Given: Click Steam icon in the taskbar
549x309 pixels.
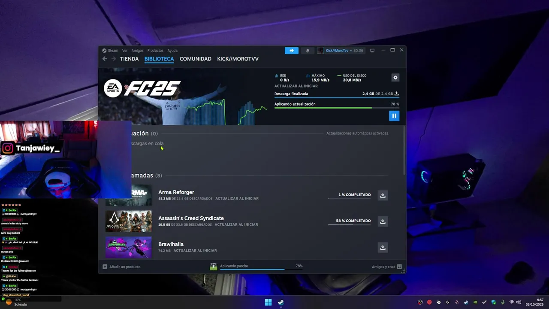Looking at the screenshot, I should pyautogui.click(x=281, y=302).
